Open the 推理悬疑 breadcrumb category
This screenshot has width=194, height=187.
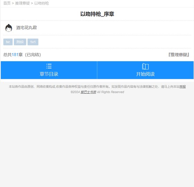[x=23, y=3]
